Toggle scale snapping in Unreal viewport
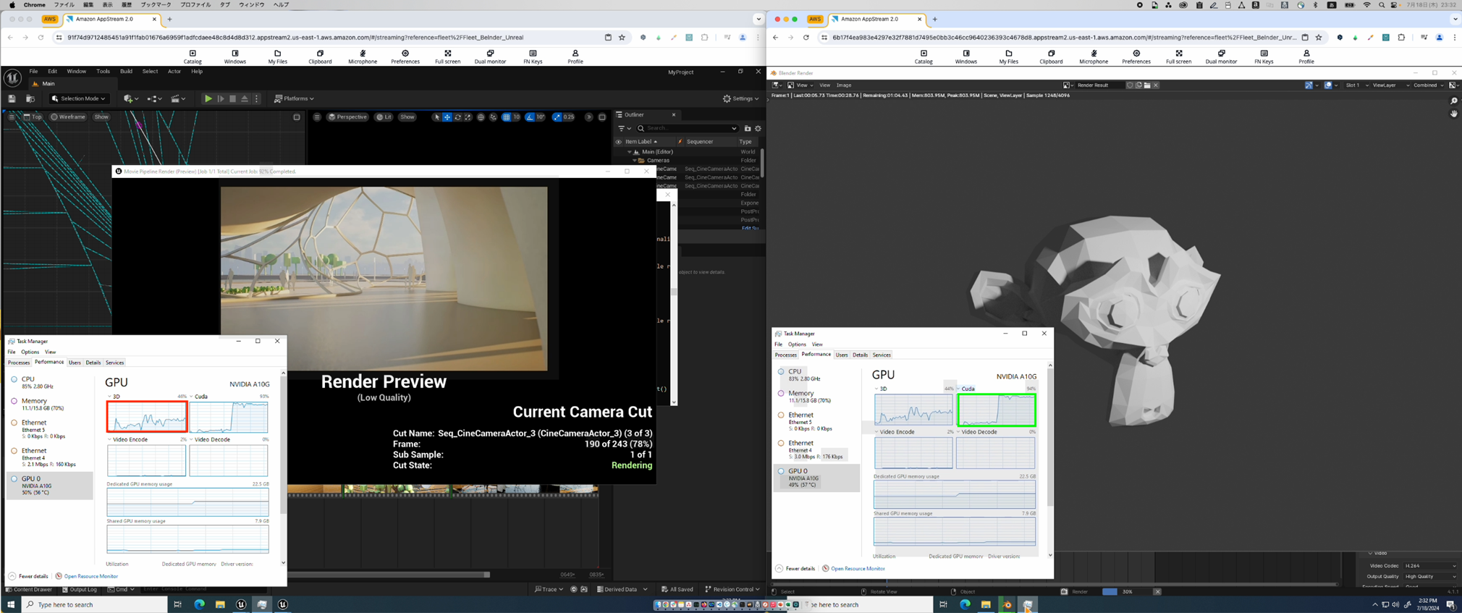The height and width of the screenshot is (613, 1462). pos(557,117)
